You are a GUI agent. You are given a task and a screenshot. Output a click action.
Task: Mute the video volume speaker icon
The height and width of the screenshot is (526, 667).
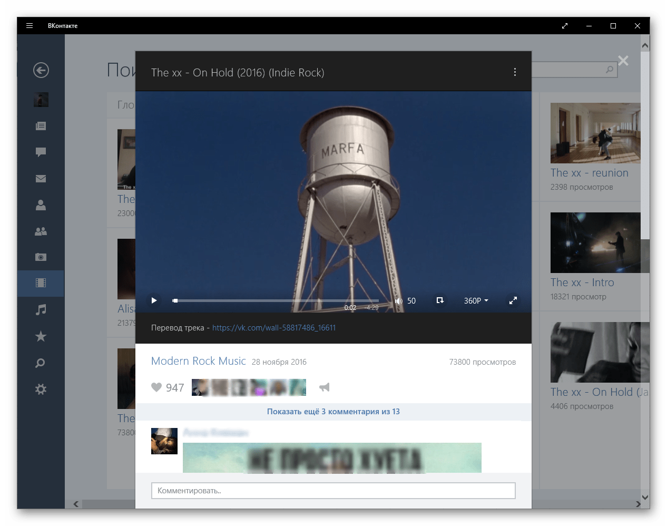point(398,301)
